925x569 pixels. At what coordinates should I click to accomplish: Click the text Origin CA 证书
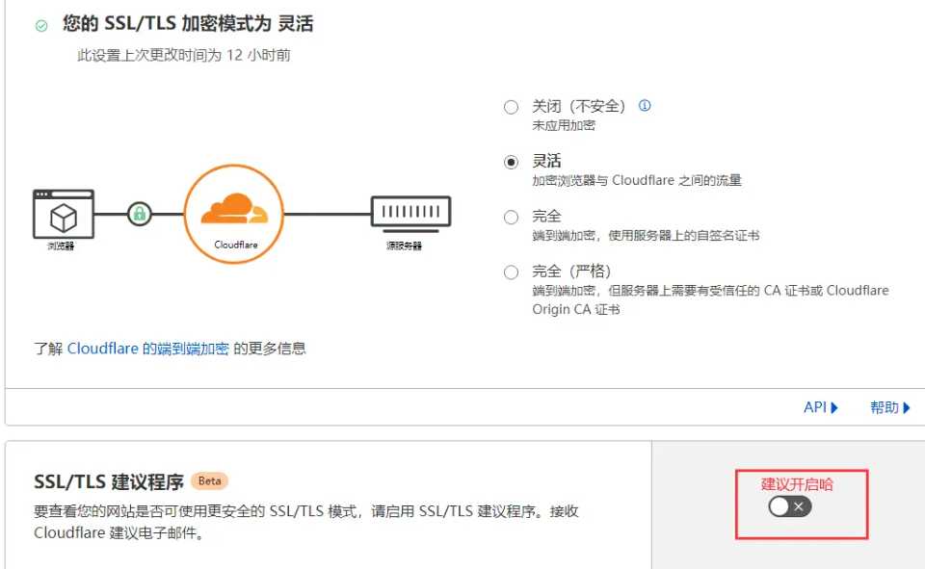click(x=576, y=310)
